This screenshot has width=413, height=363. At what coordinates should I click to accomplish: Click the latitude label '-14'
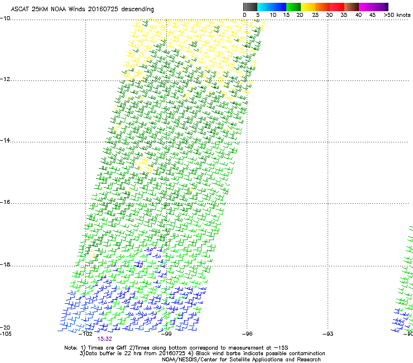[x=5, y=140]
